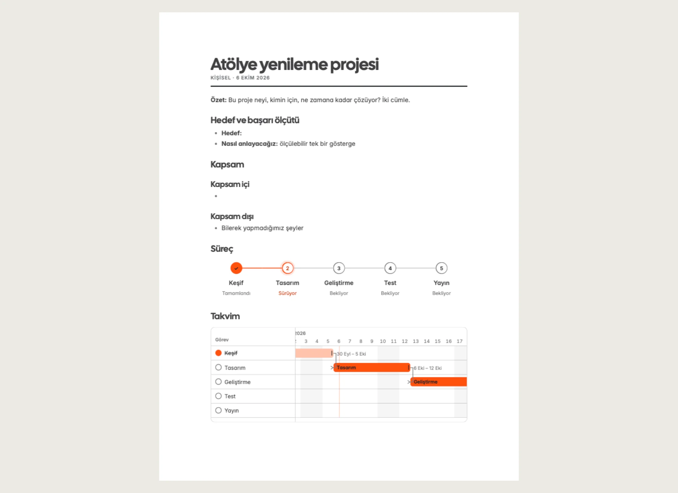Check off the Test task circle
This screenshot has height=493, width=678.
[x=219, y=396]
